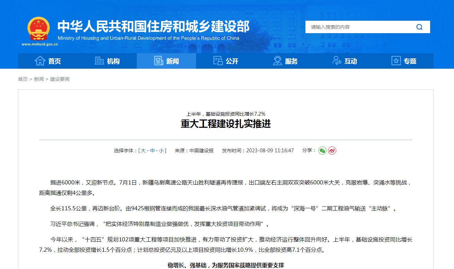
Task: Select the red Weibo share icon
Action: tap(332, 151)
